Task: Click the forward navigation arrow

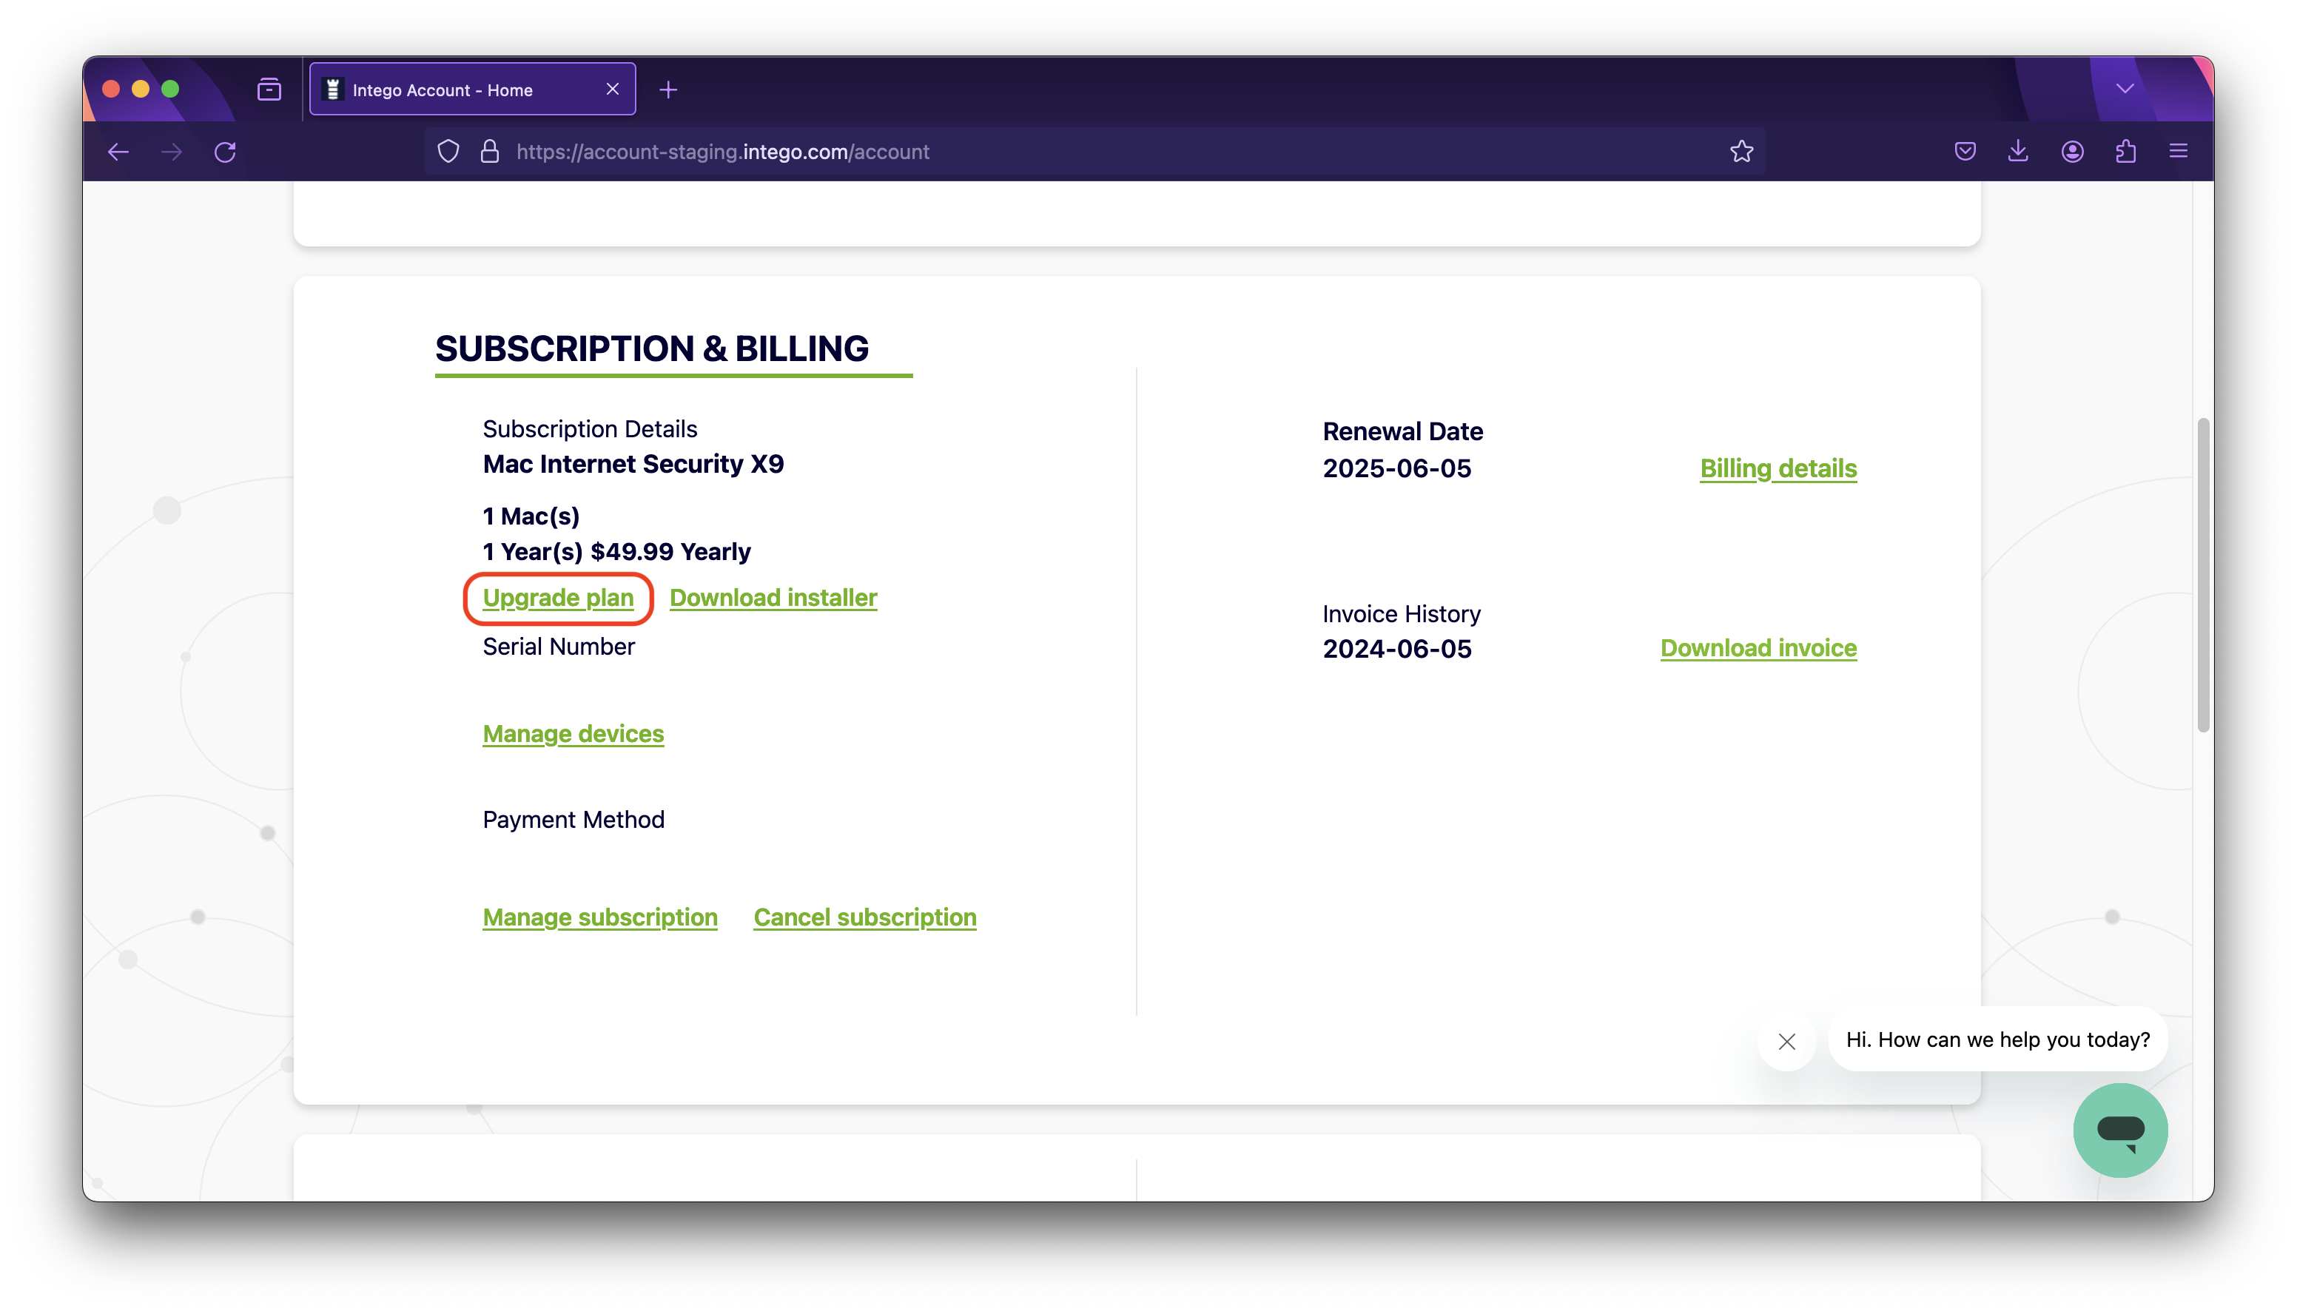Action: coord(171,151)
